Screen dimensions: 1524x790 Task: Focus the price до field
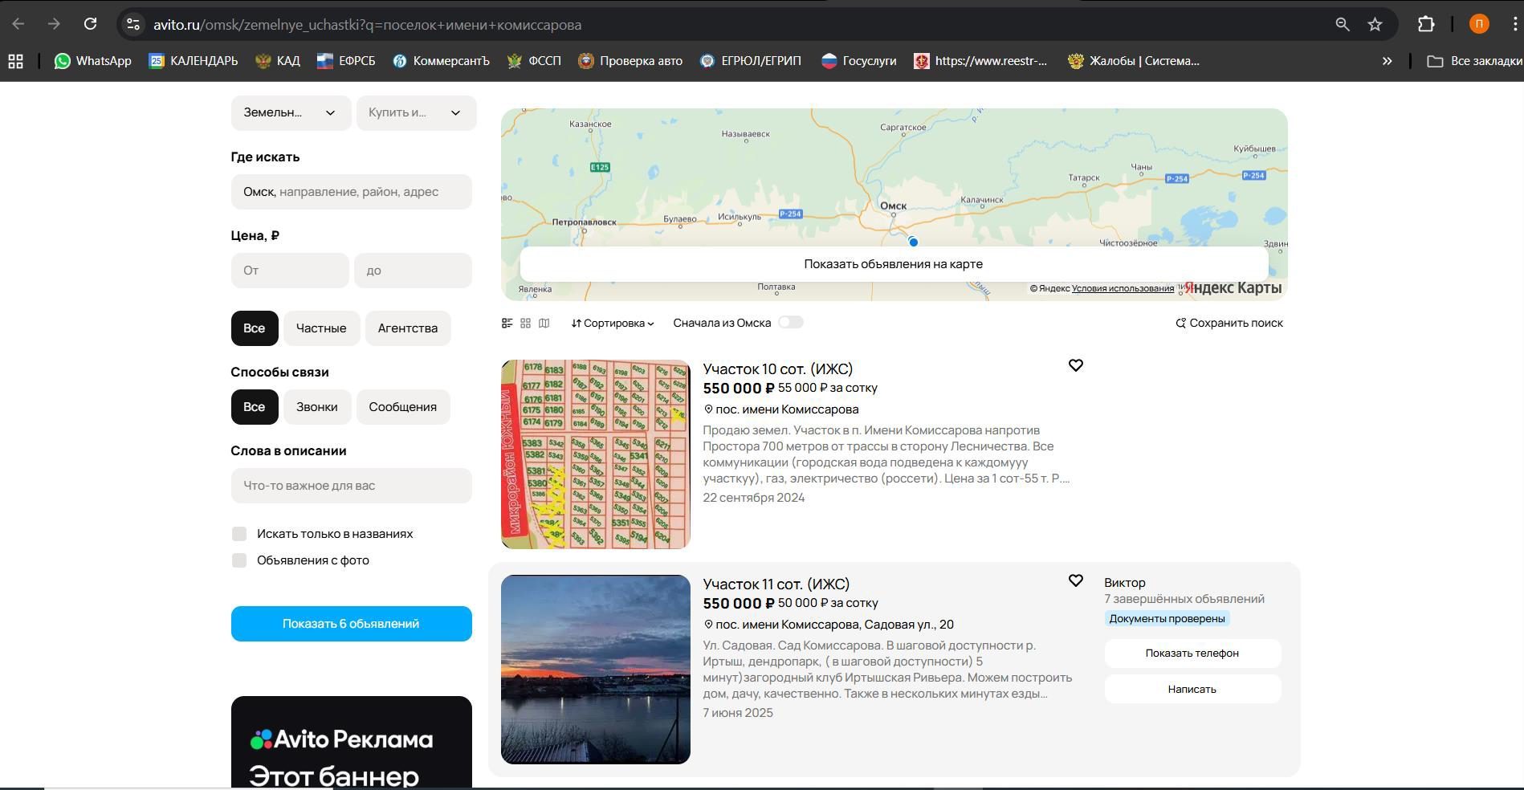click(x=413, y=271)
